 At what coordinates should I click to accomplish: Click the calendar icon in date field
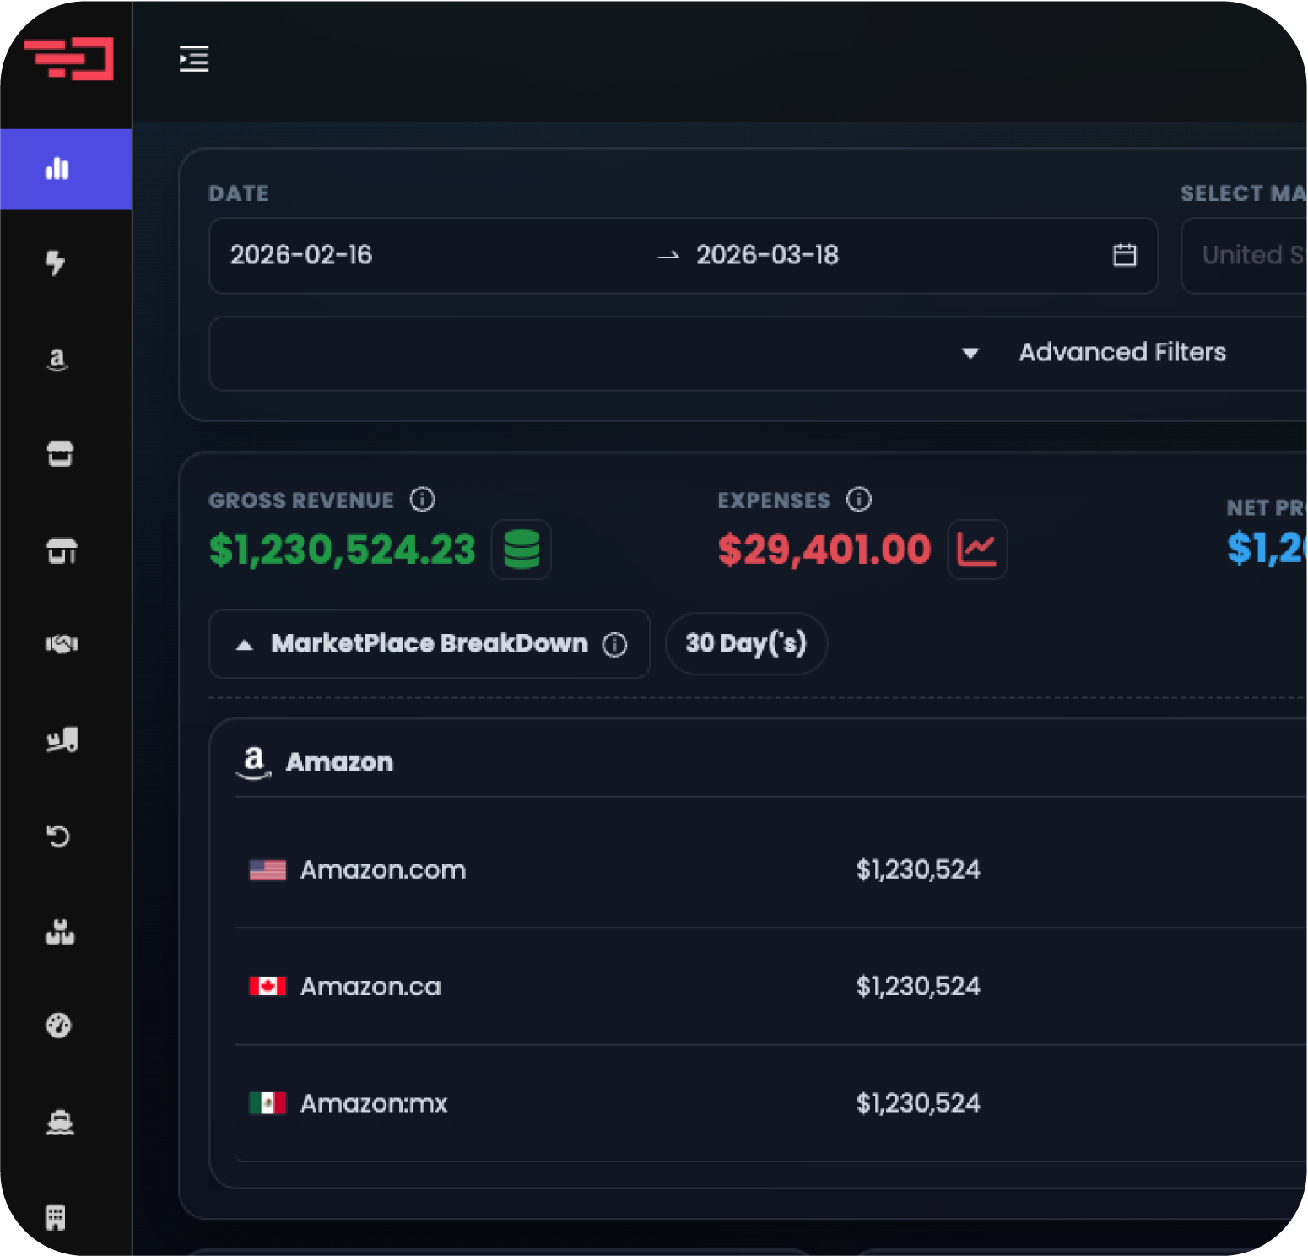1124,255
